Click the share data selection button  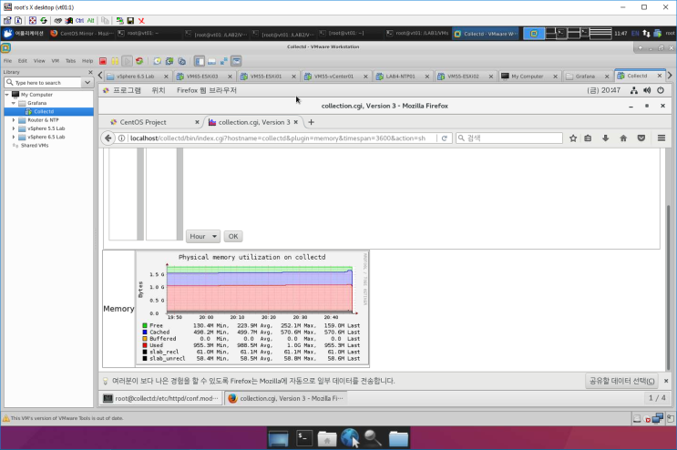pyautogui.click(x=621, y=380)
